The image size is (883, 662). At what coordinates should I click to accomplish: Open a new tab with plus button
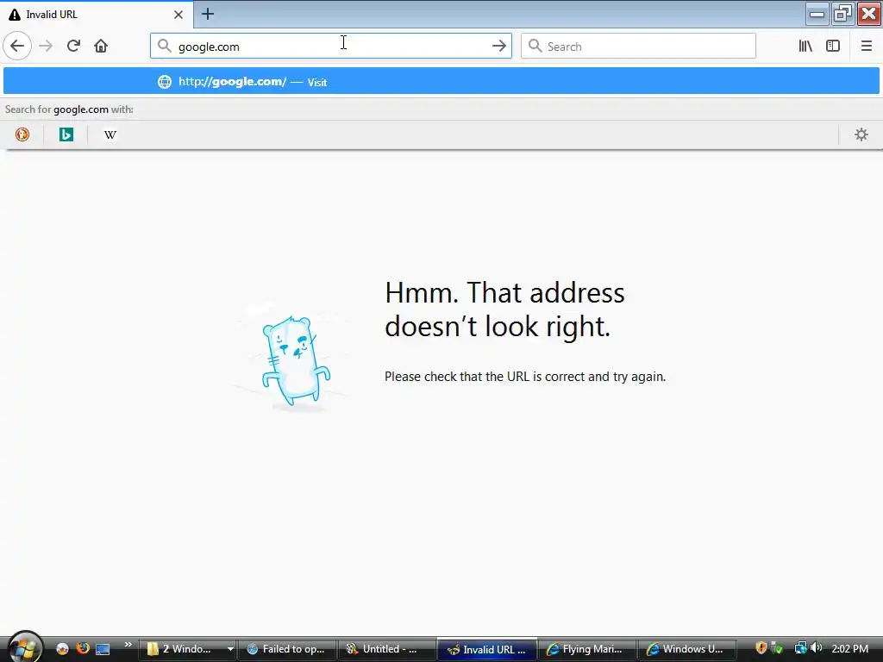click(208, 14)
